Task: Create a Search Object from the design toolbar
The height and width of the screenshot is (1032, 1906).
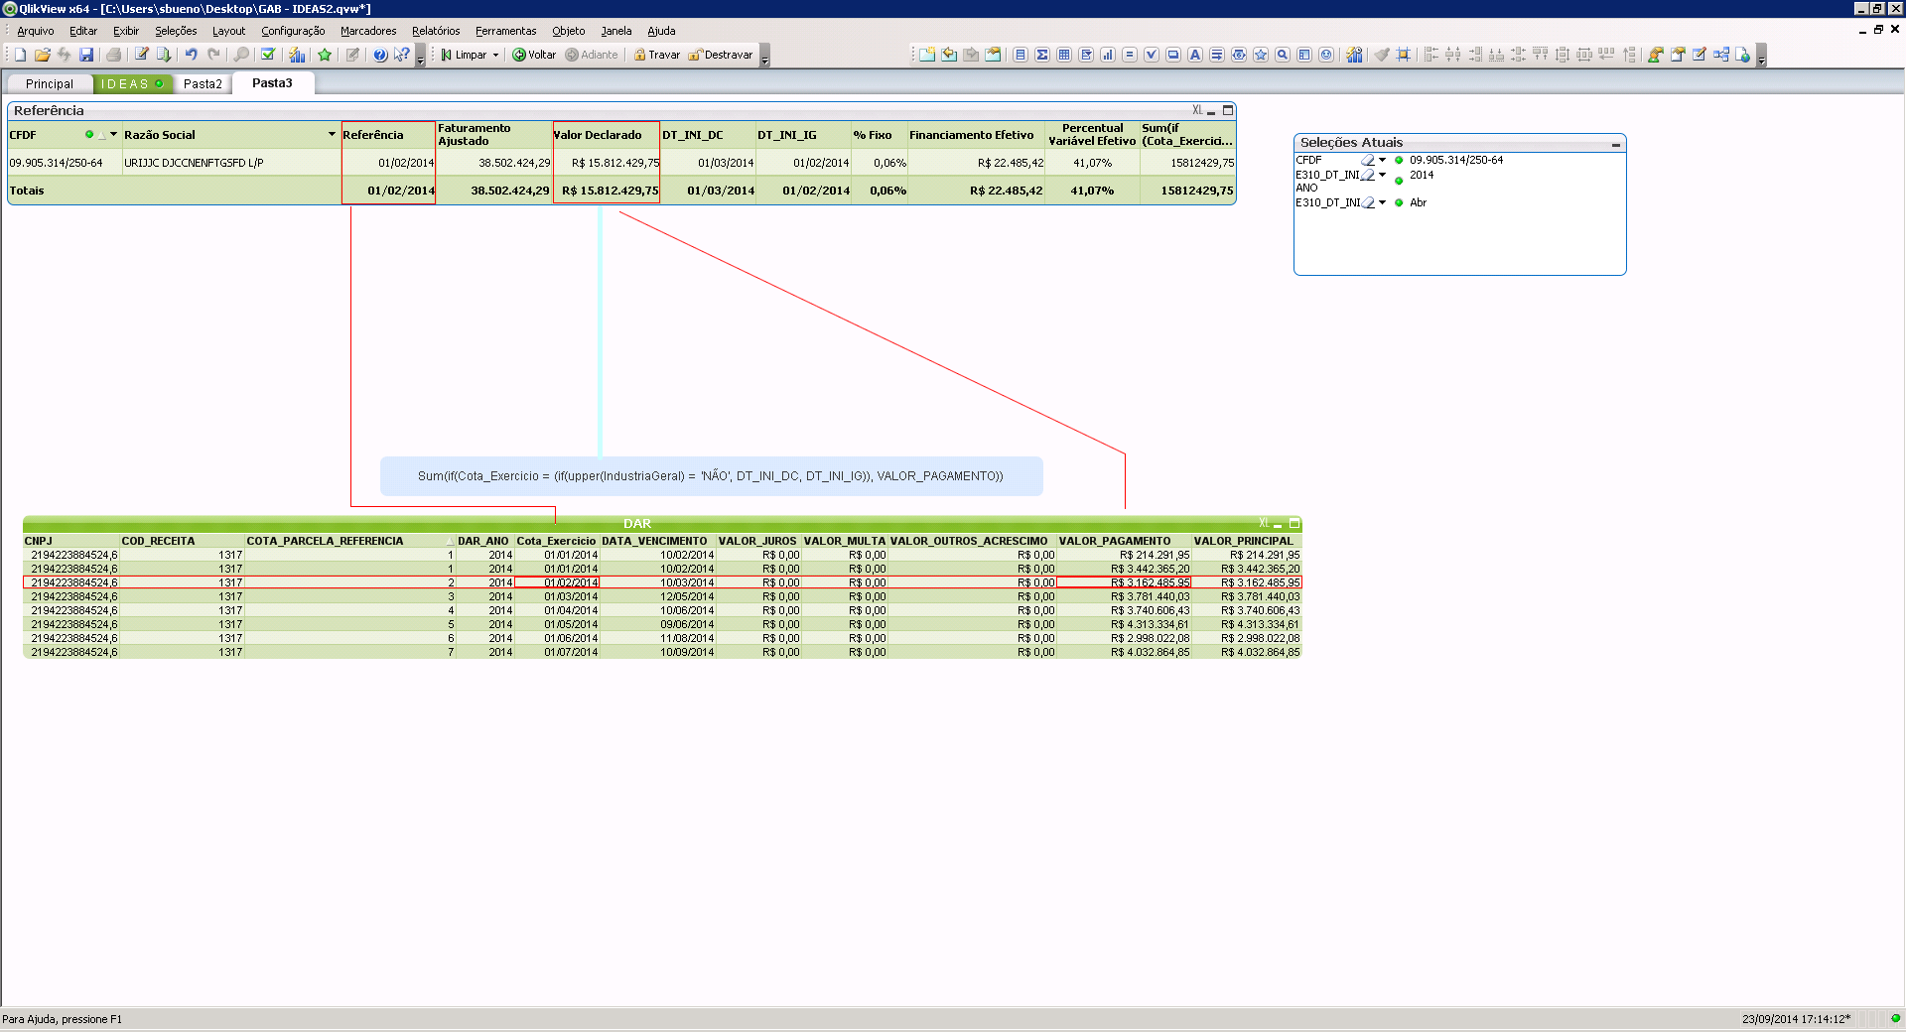Action: pos(1283,55)
